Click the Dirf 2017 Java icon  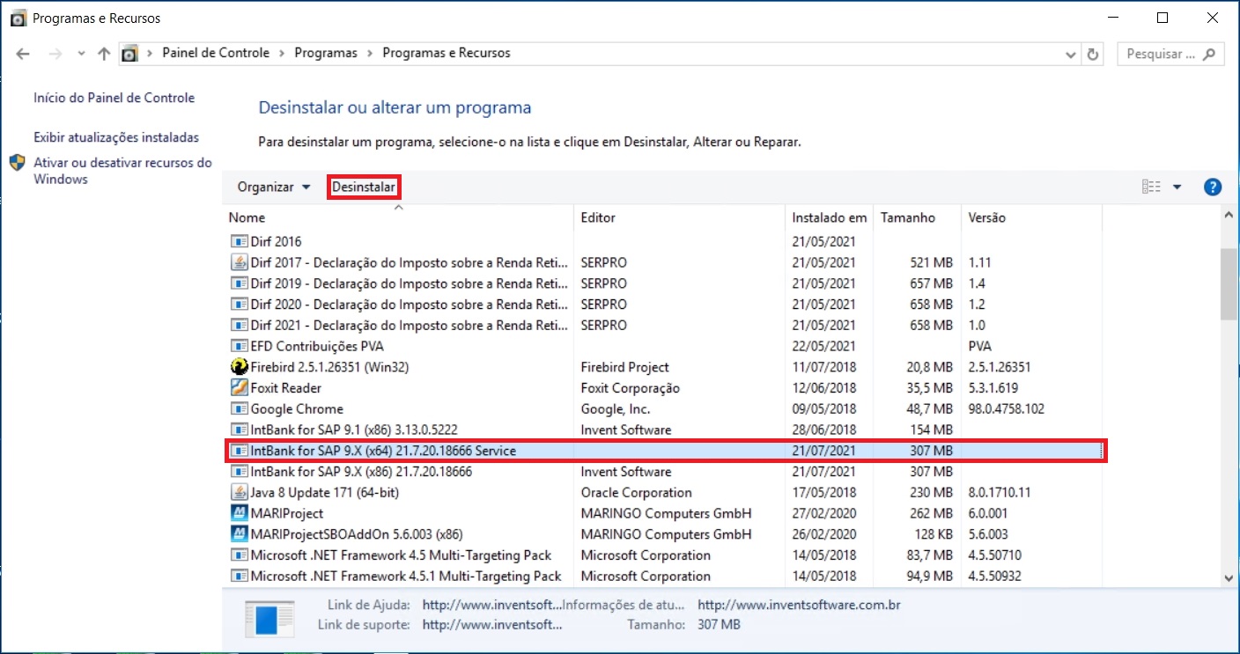[x=239, y=262]
